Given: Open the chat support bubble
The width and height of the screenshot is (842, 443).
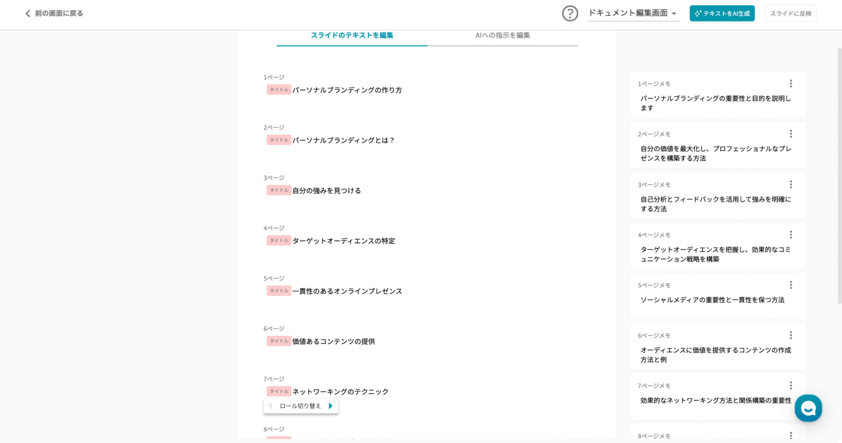Looking at the screenshot, I should click(808, 408).
